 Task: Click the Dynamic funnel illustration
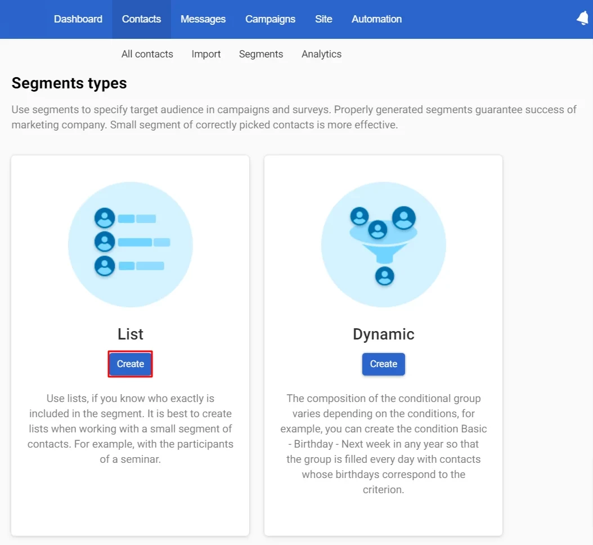[x=384, y=244]
